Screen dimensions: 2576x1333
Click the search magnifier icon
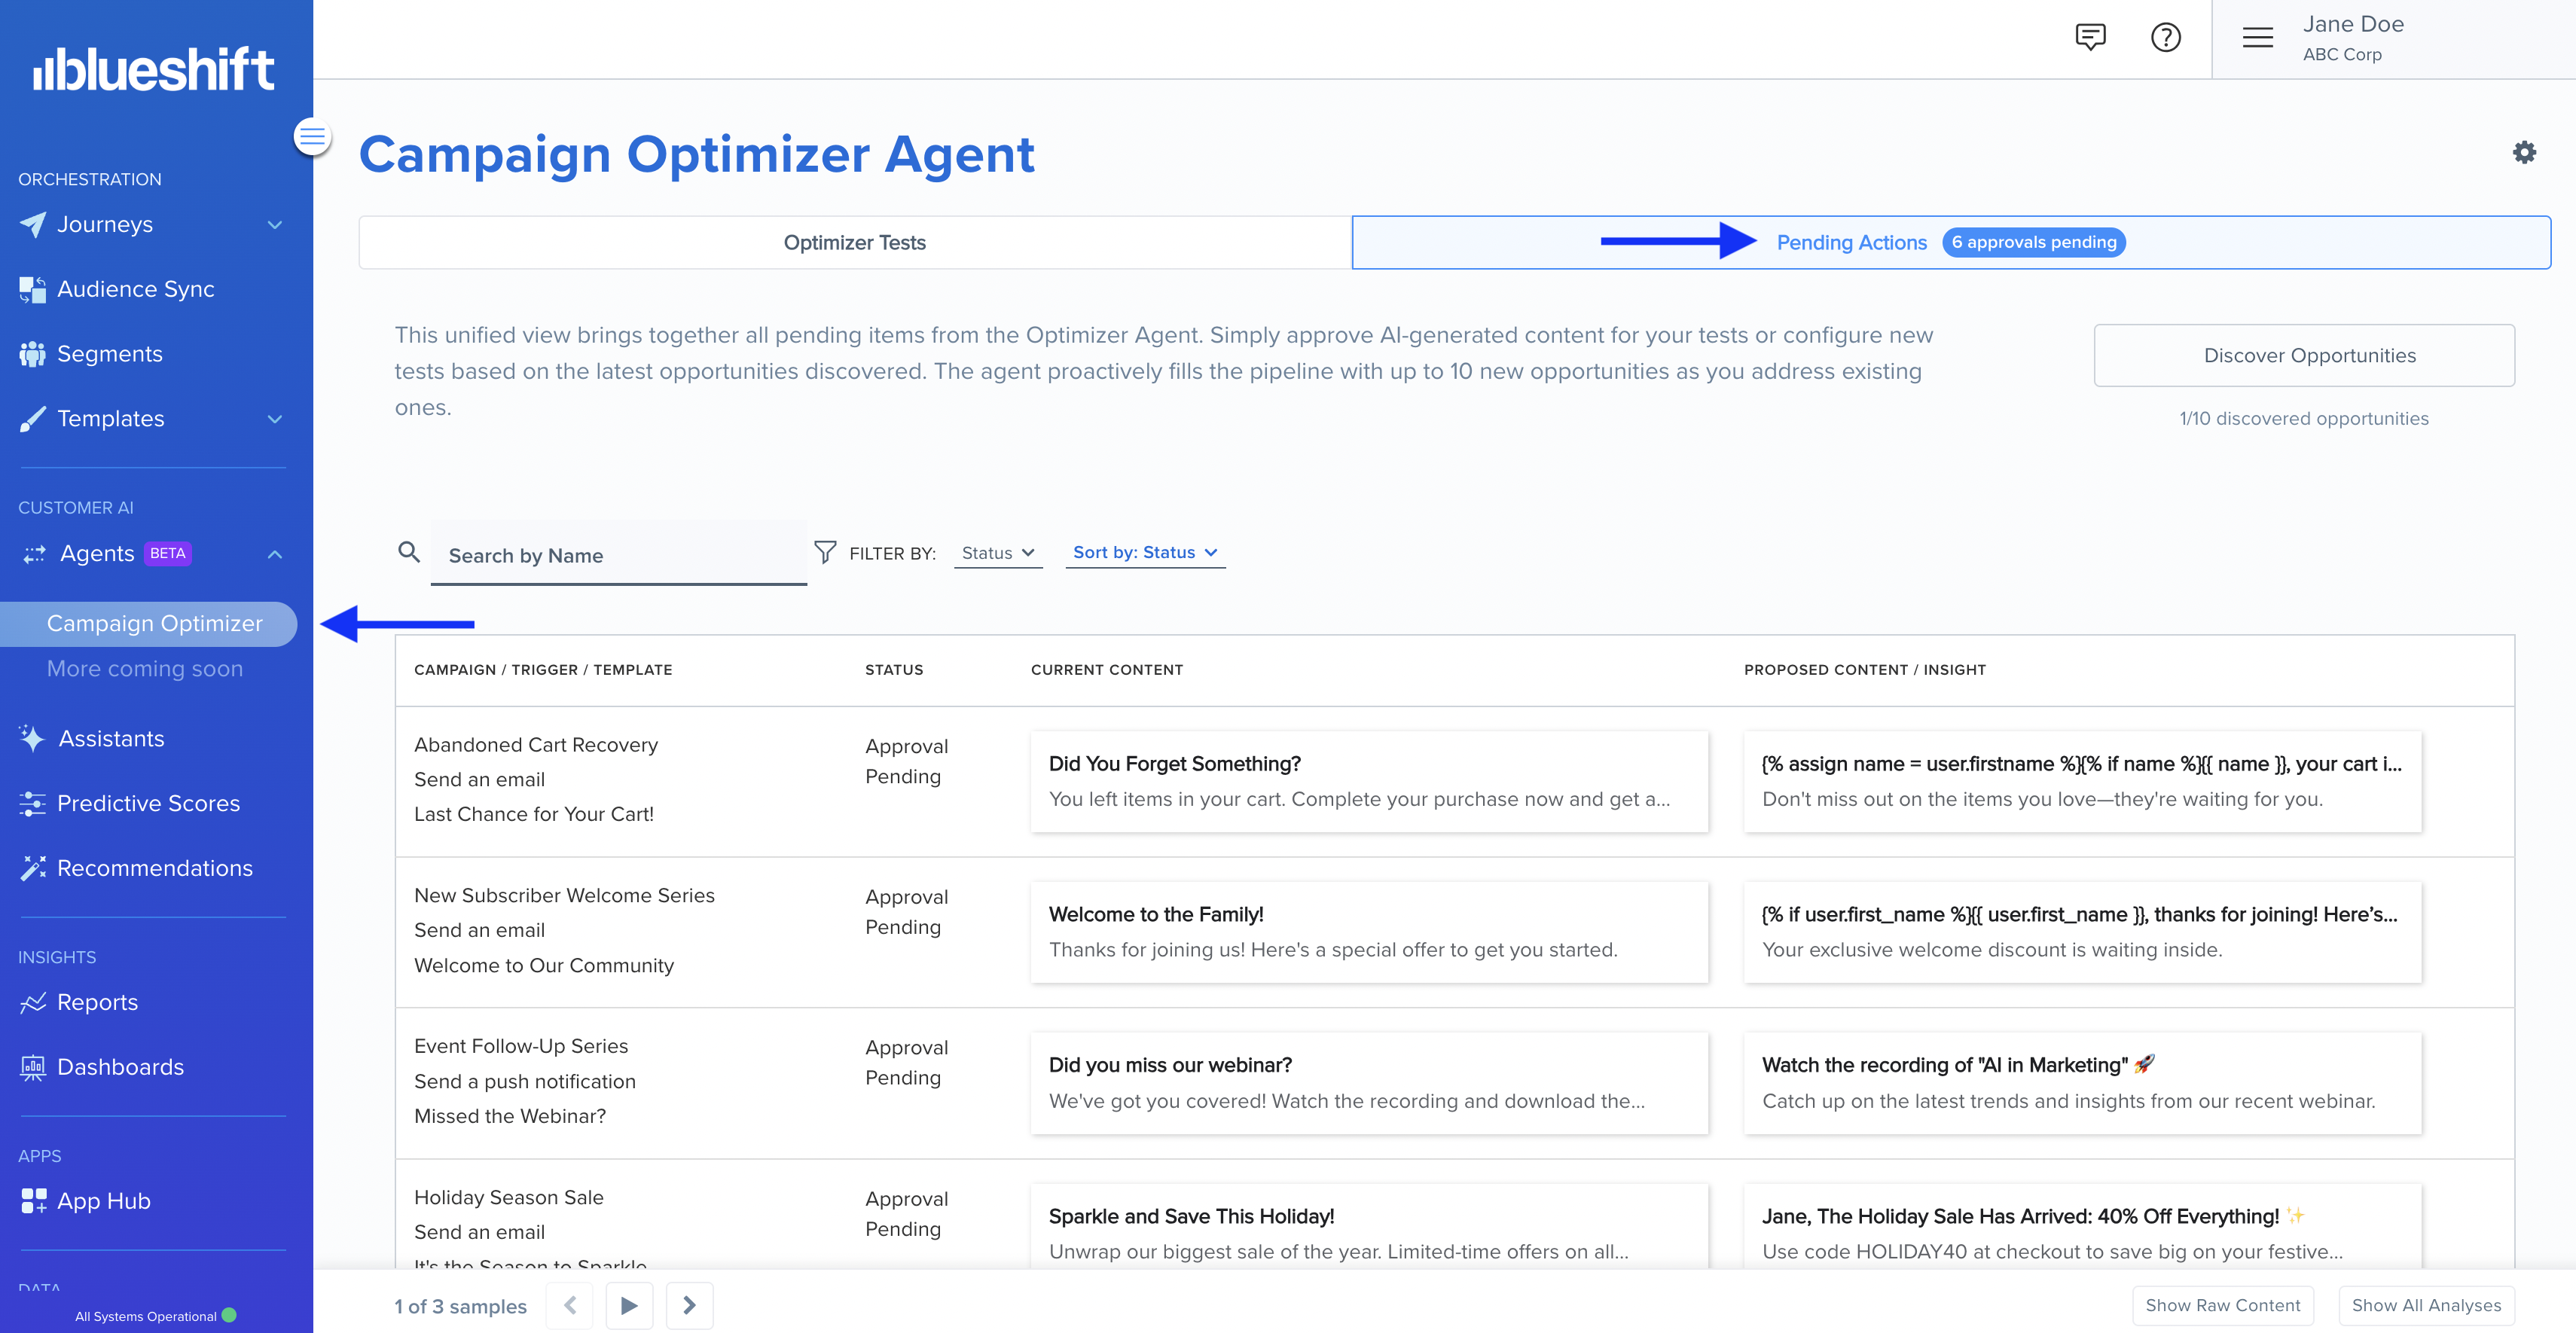(x=408, y=551)
